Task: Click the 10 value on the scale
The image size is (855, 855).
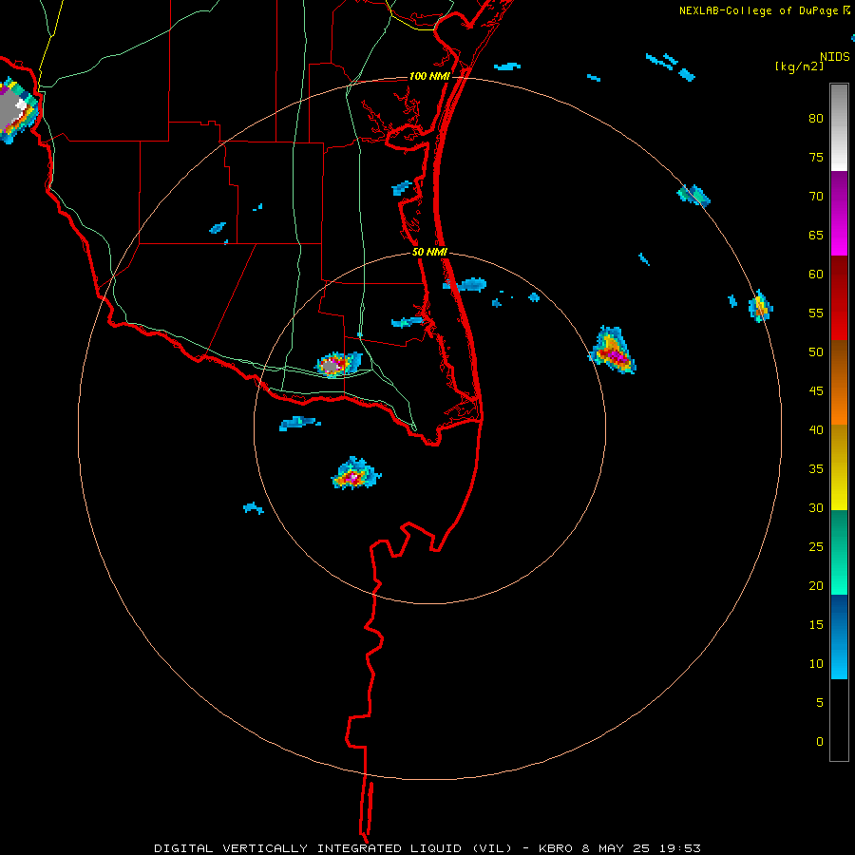Action: (x=816, y=664)
